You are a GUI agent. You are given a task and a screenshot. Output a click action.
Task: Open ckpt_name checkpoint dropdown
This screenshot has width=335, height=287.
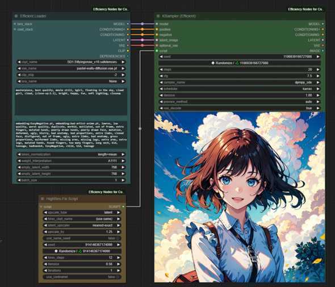pos(71,62)
